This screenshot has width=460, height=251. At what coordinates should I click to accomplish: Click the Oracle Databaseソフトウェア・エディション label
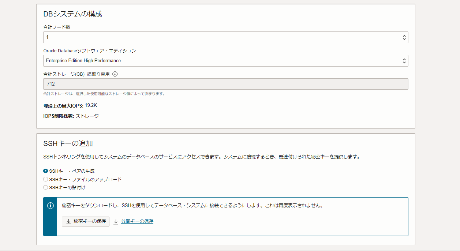pyautogui.click(x=89, y=50)
